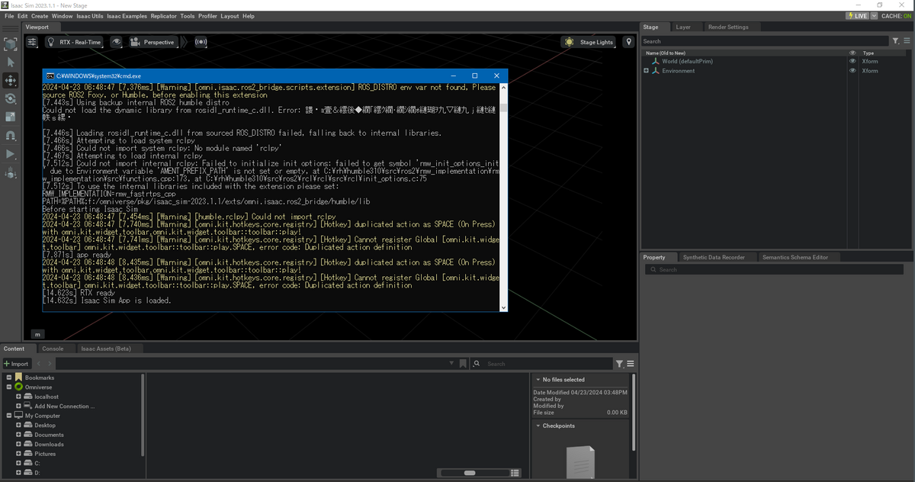915x482 pixels.
Task: Open the viewport eye display menu
Action: point(117,42)
